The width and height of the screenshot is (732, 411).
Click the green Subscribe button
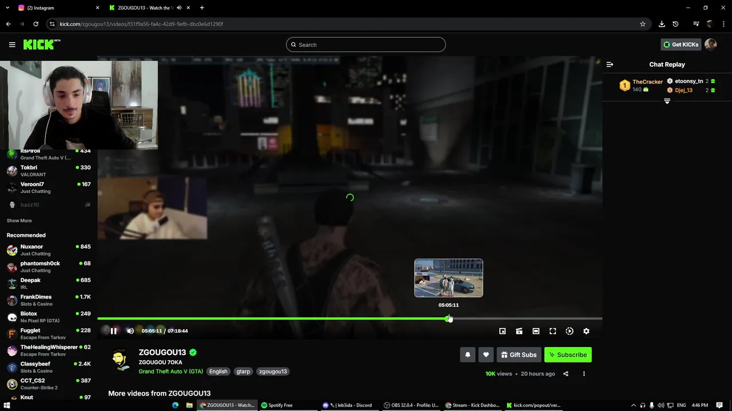pos(568,354)
